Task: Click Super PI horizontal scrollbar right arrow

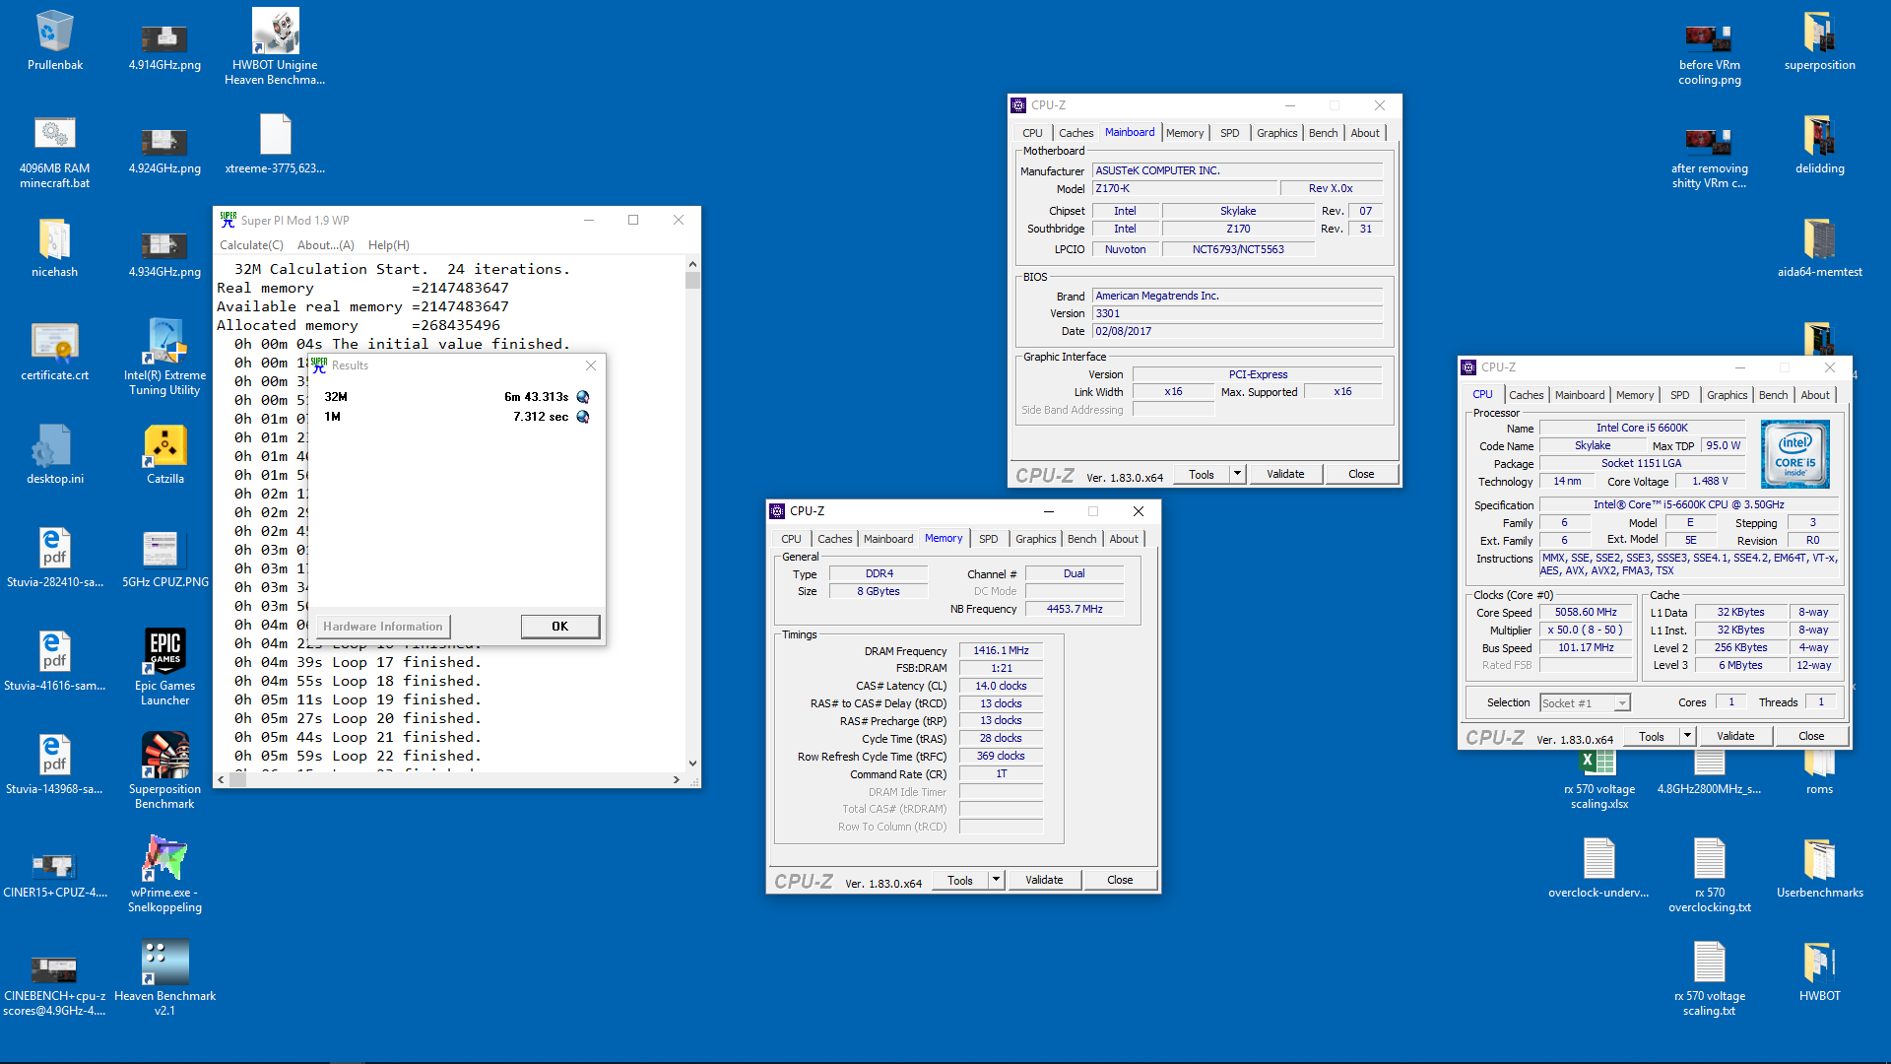Action: (676, 779)
